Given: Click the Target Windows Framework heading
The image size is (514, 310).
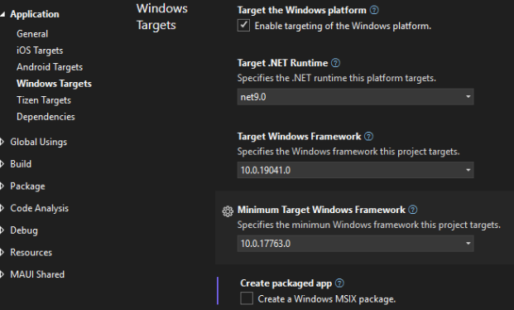Looking at the screenshot, I should point(299,136).
